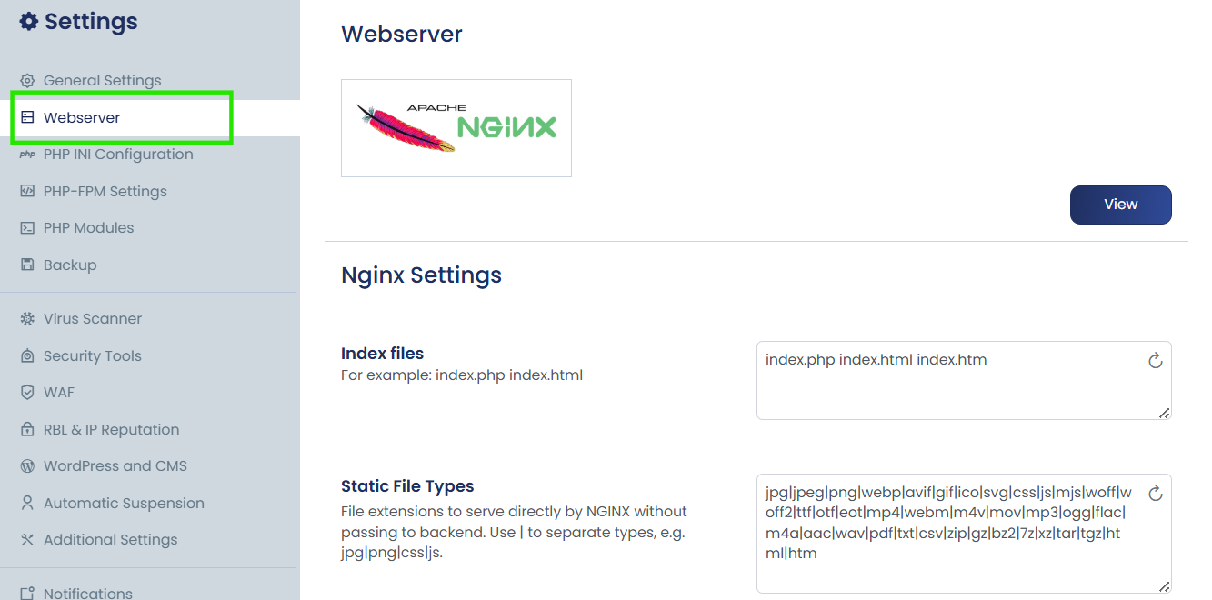Click the Static File Types label

tap(407, 486)
